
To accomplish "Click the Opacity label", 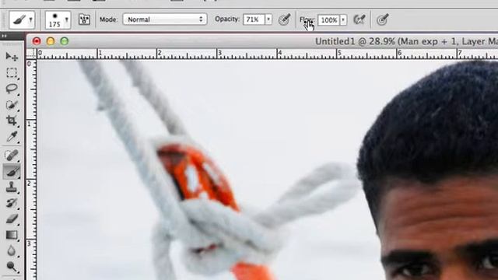I will 227,19.
